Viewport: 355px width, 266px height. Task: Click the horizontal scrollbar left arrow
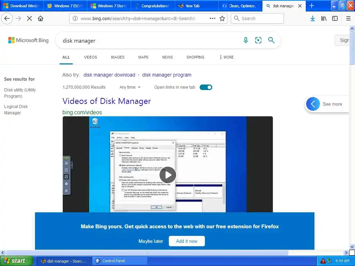tap(3, 252)
